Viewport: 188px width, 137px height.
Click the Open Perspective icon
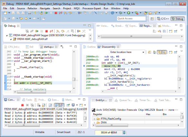pos(152,19)
